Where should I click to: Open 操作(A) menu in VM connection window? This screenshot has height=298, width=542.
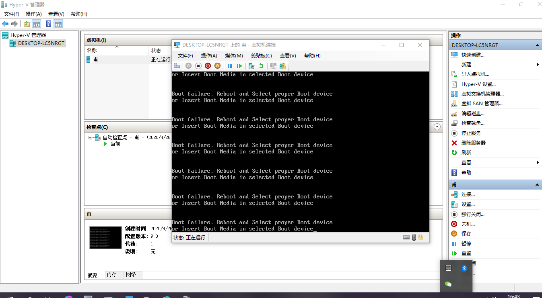pos(209,56)
